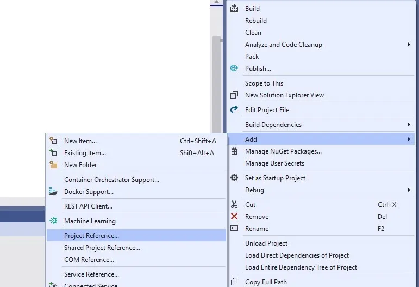Expand the Build Dependencies submenu arrow
419x287 pixels.
point(409,125)
